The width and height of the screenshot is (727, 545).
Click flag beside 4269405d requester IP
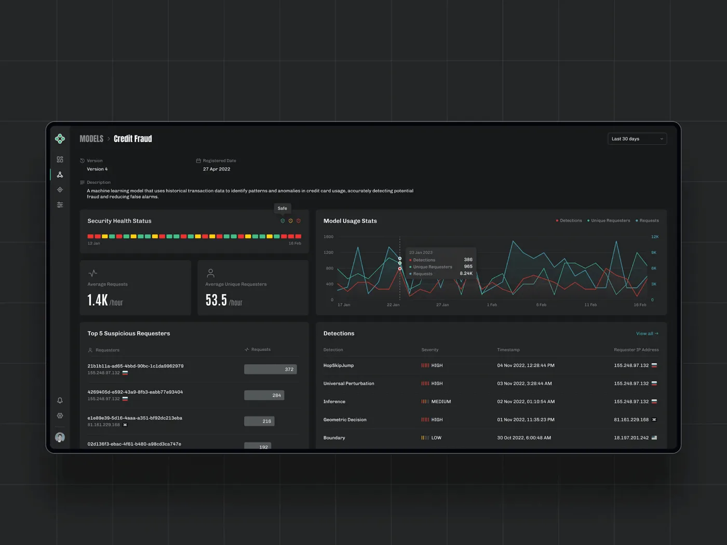125,399
